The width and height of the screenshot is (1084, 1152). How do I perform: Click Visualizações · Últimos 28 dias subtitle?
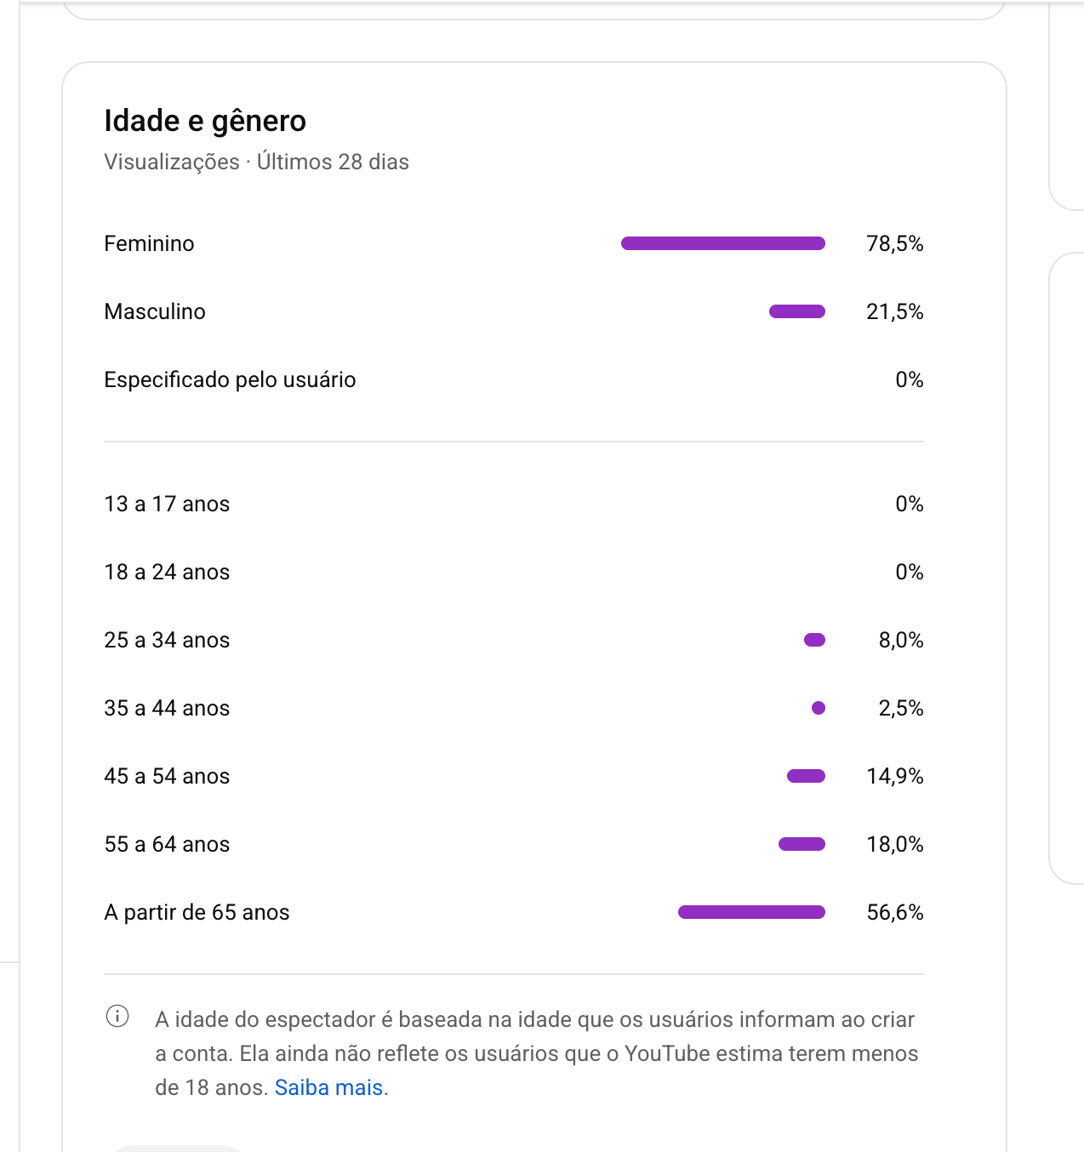256,162
